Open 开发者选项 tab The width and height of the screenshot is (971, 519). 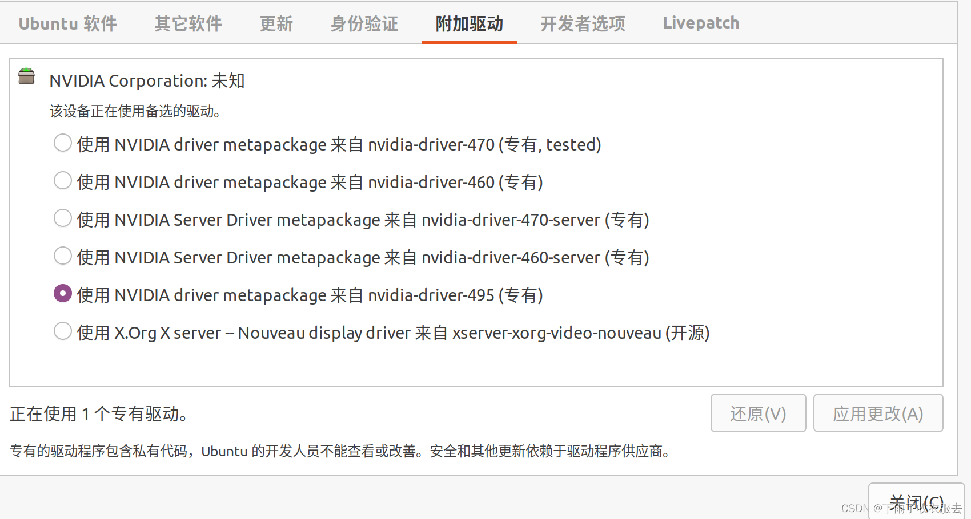pyautogui.click(x=583, y=23)
